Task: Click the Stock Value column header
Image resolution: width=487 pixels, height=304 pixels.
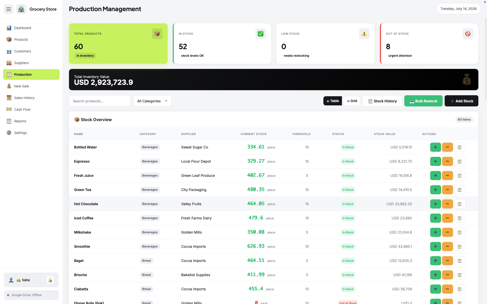Action: click(x=385, y=134)
